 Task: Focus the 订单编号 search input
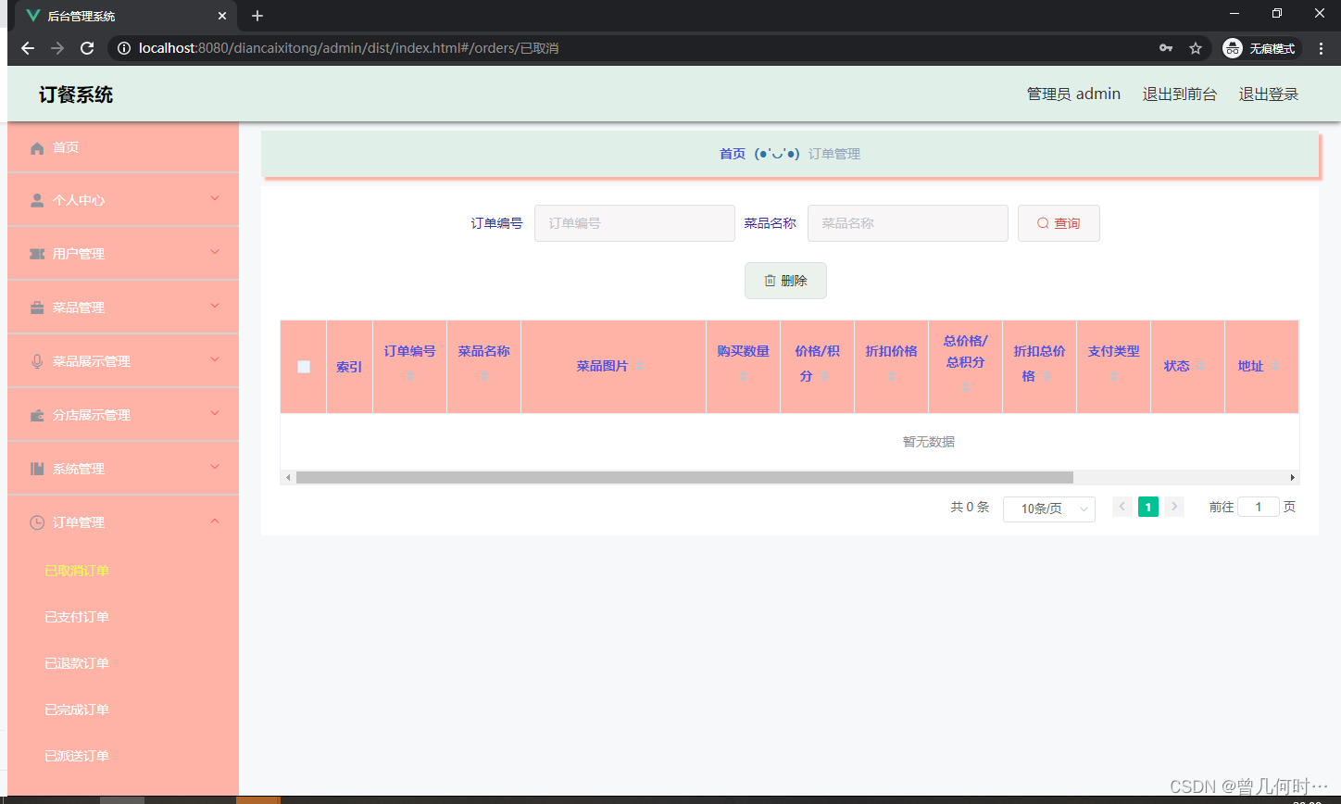point(634,223)
